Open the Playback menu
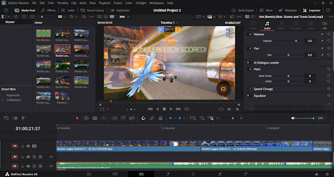 click(105, 3)
